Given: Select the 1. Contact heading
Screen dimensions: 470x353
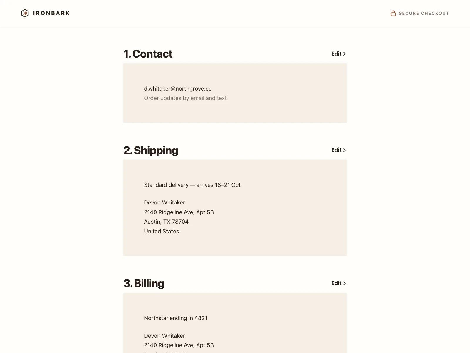Looking at the screenshot, I should click(x=148, y=54).
